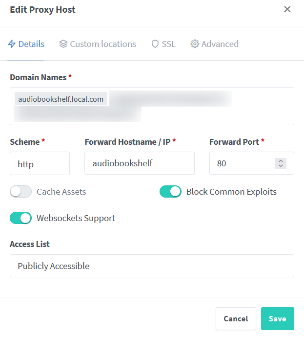
Task: Select the Details tab
Action: 31,44
